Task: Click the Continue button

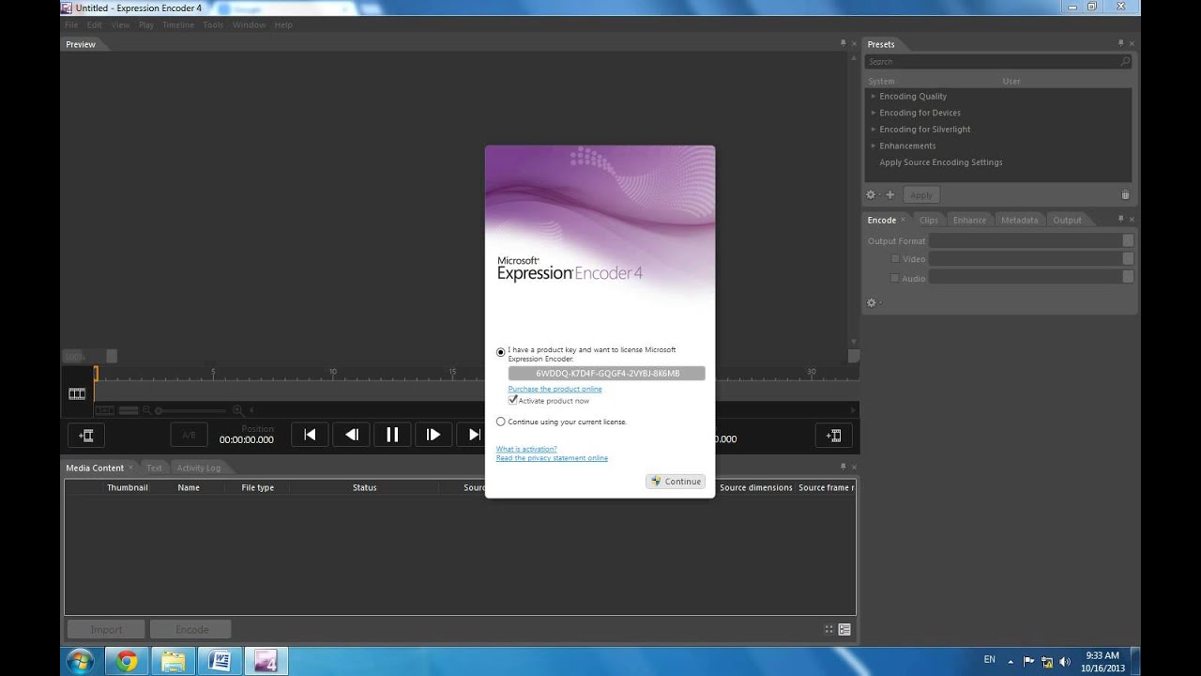Action: [x=676, y=481]
